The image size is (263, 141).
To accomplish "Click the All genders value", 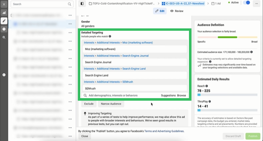I will 88,26.
